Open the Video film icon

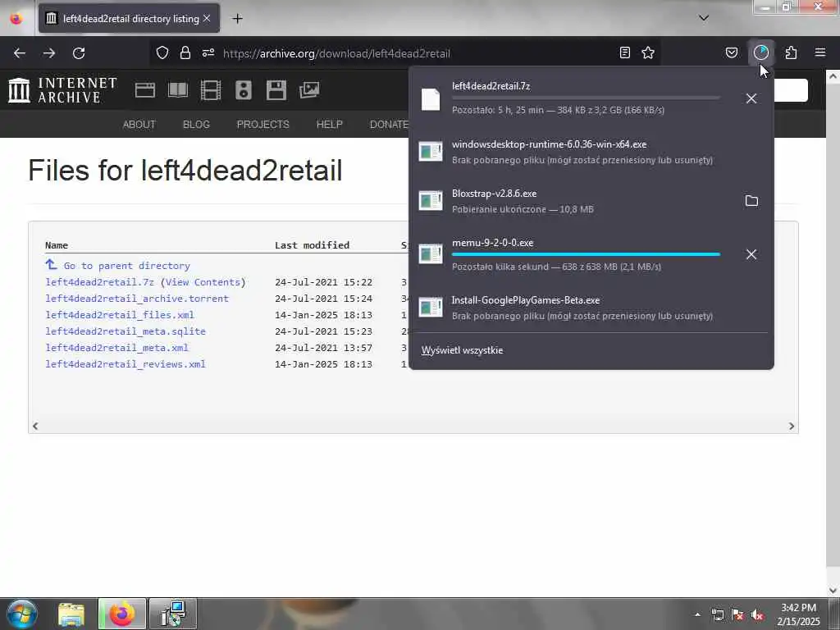(211, 90)
